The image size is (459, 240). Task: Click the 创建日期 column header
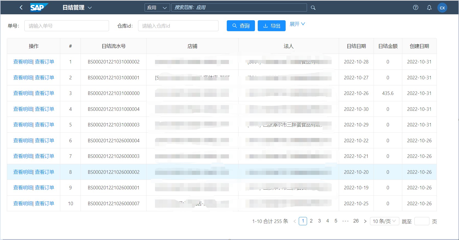[x=419, y=46]
